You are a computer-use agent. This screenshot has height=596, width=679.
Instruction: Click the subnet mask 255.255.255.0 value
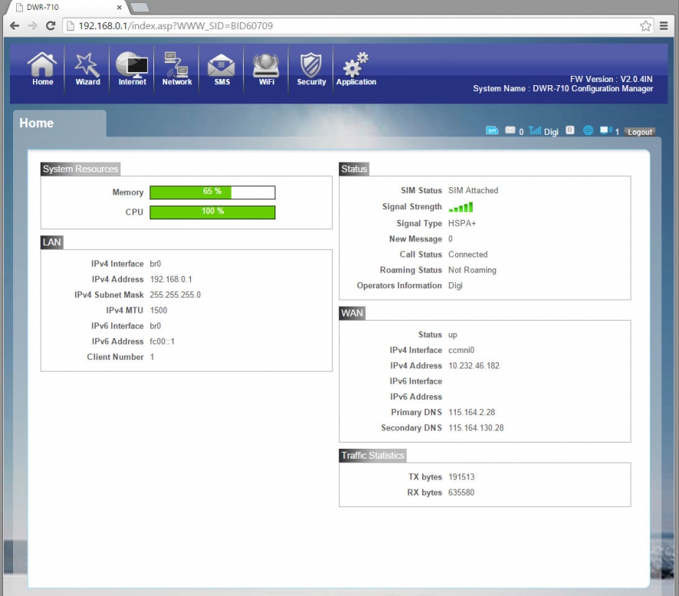pyautogui.click(x=176, y=295)
